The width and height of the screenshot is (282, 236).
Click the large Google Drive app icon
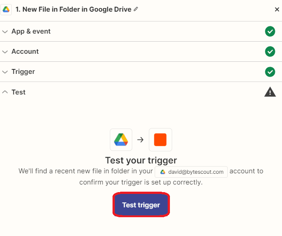click(121, 140)
